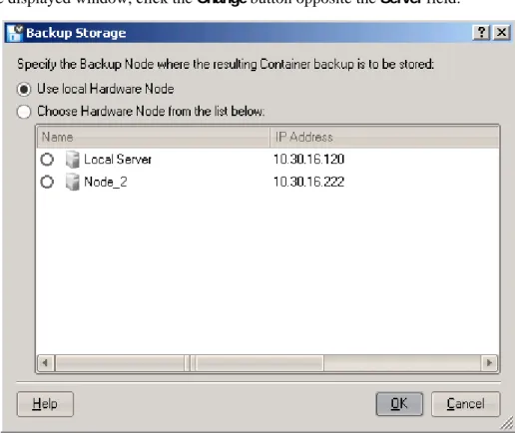Click the Node_2 name text

106,182
